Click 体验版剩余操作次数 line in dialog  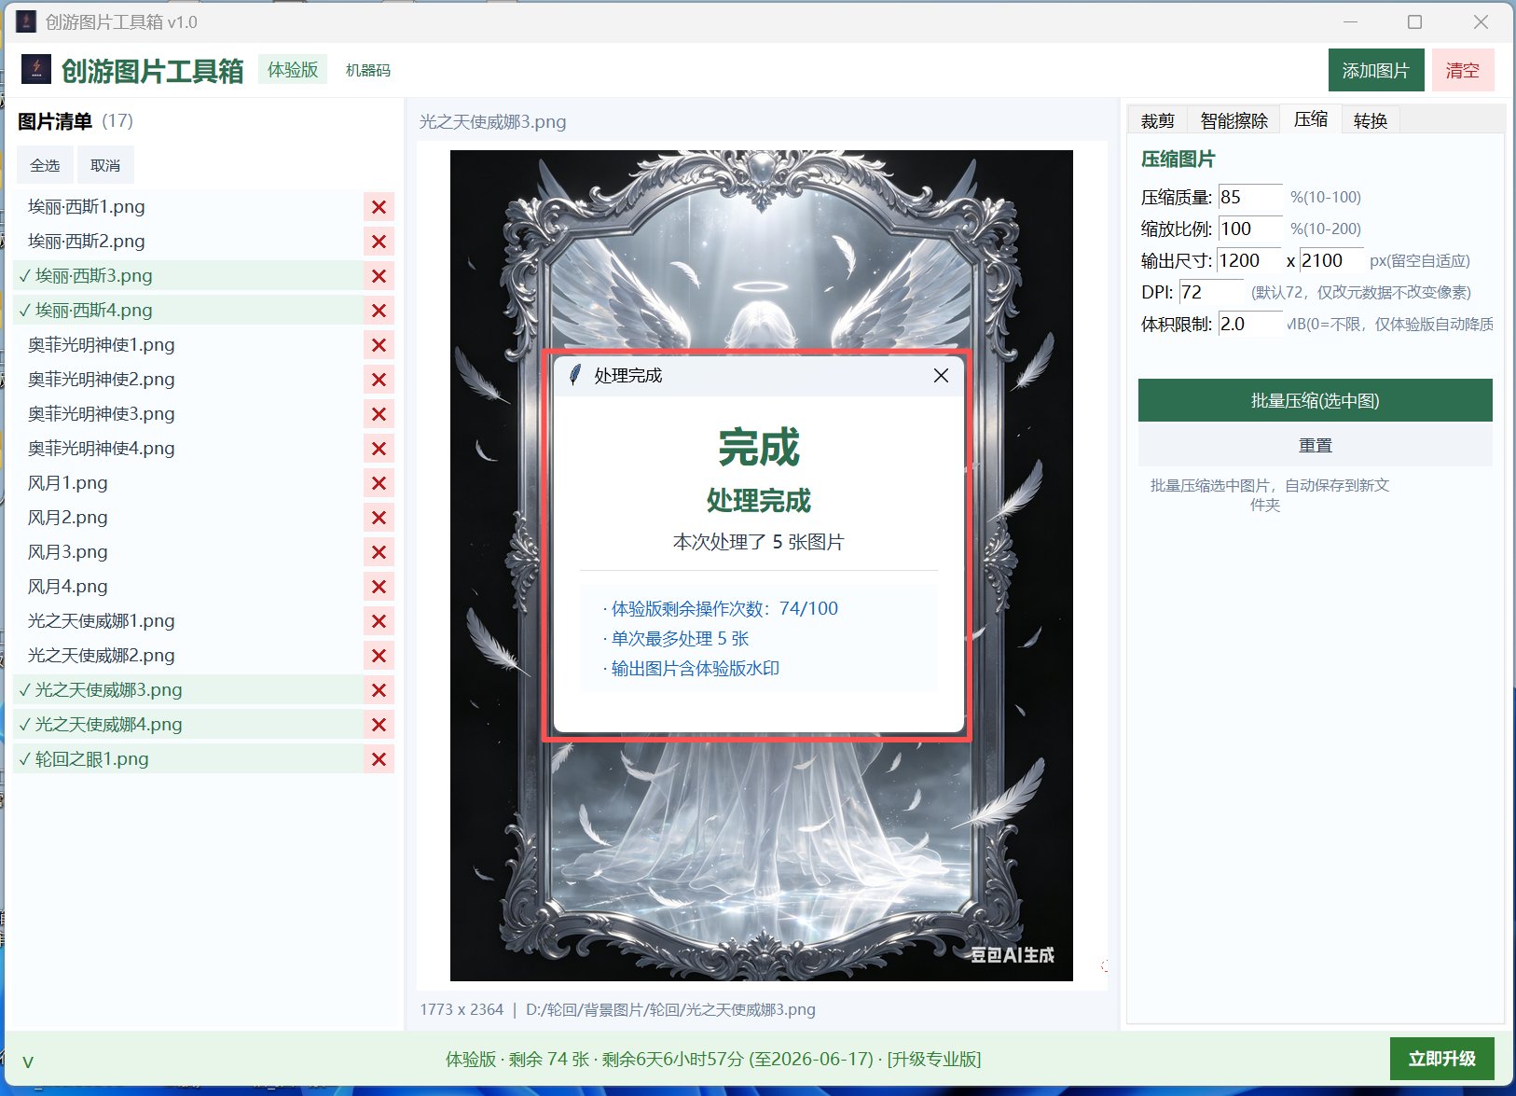[721, 609]
